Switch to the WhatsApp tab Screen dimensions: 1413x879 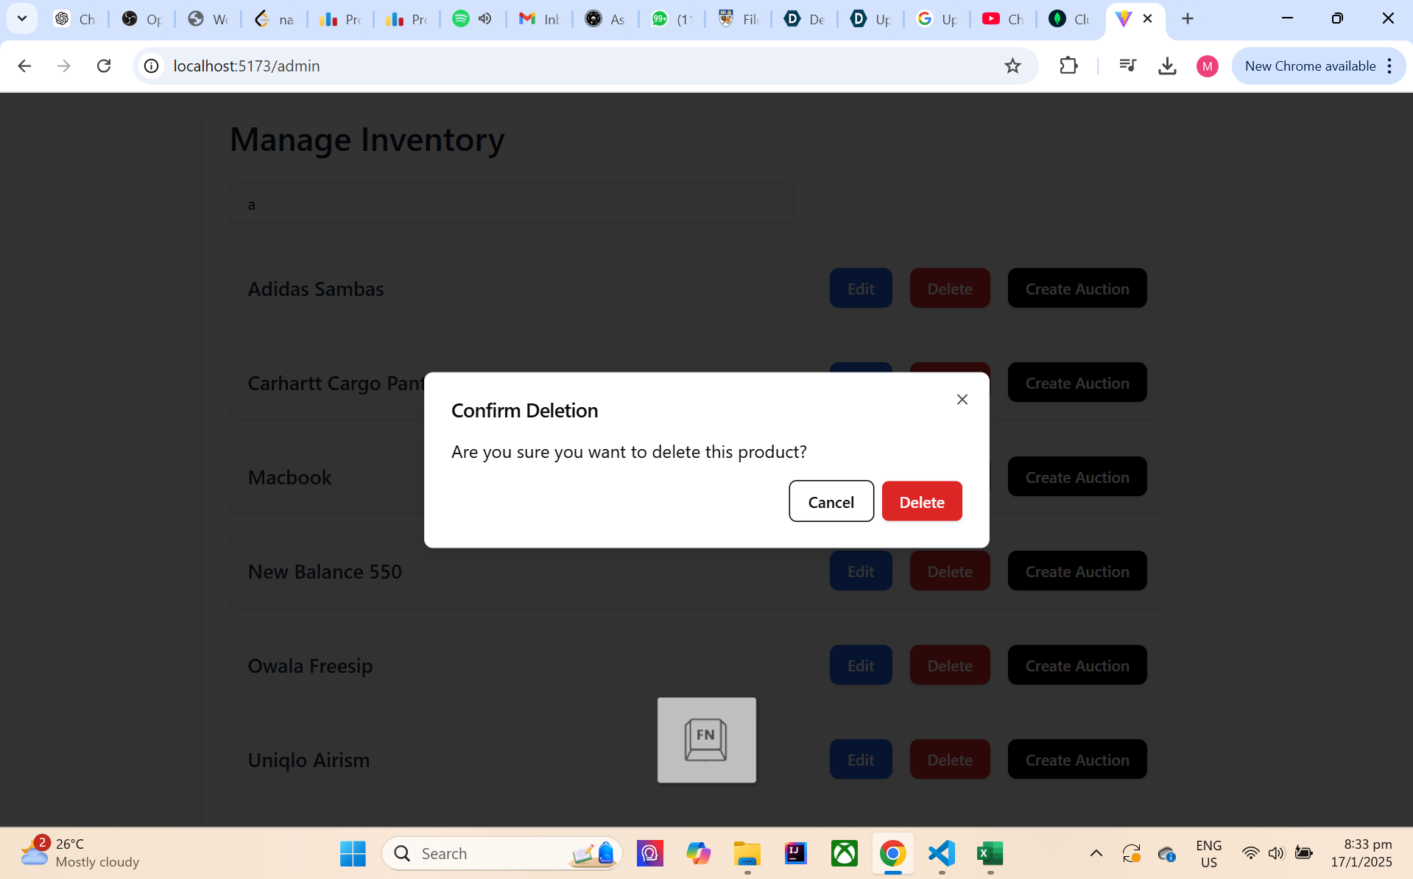pyautogui.click(x=672, y=18)
